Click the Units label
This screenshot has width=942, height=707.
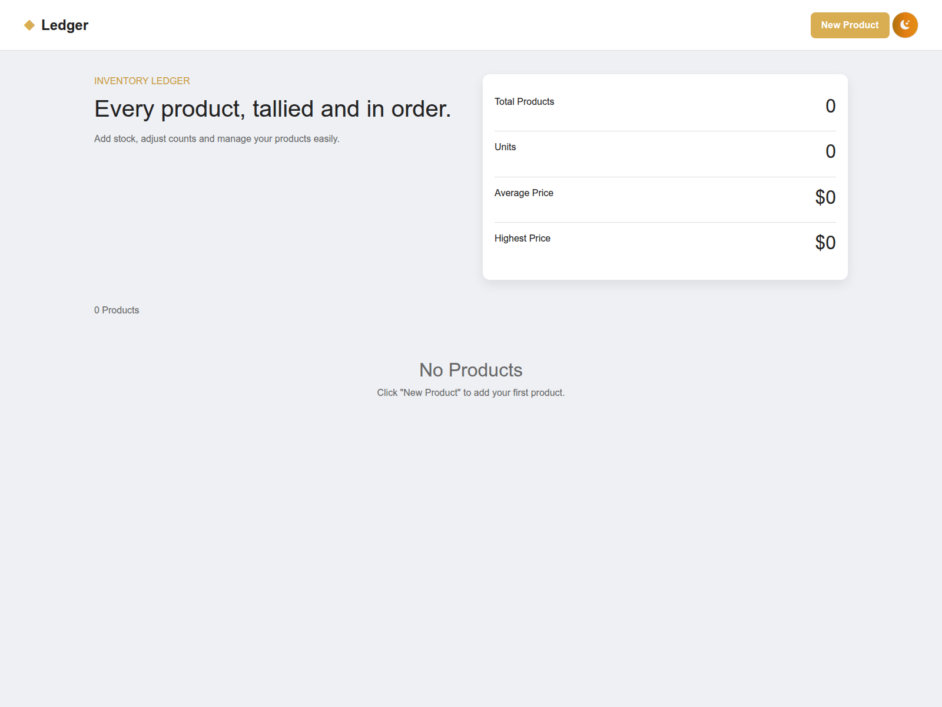pyautogui.click(x=505, y=147)
